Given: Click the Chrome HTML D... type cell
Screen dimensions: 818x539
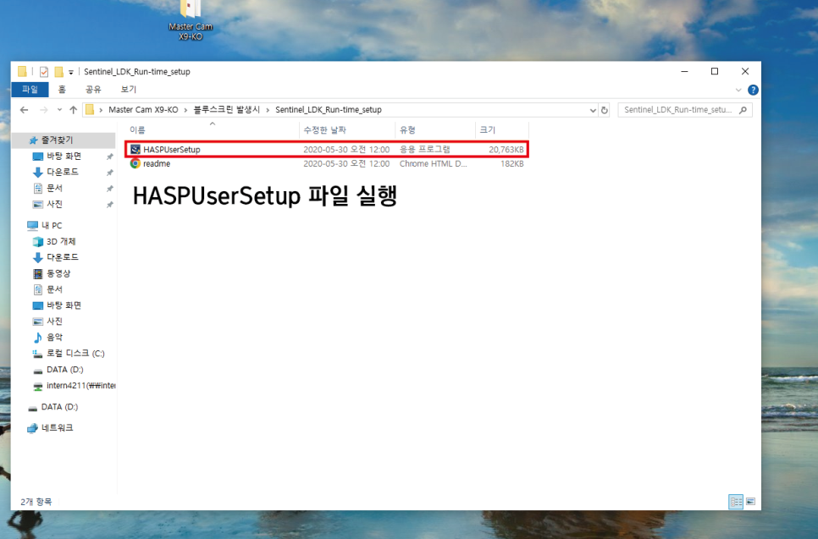Looking at the screenshot, I should coord(433,163).
